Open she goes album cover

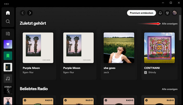coord(119,48)
